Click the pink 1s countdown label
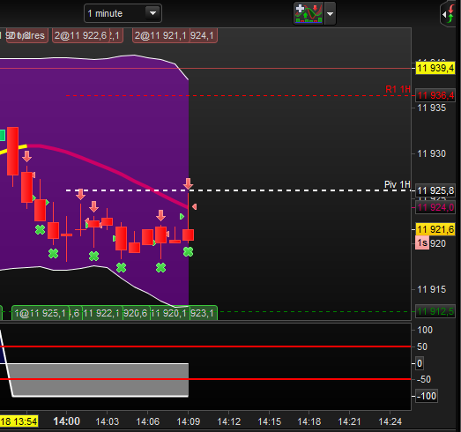 pos(422,243)
